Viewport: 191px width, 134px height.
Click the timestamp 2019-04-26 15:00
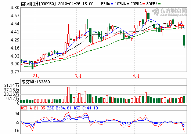(76, 4)
